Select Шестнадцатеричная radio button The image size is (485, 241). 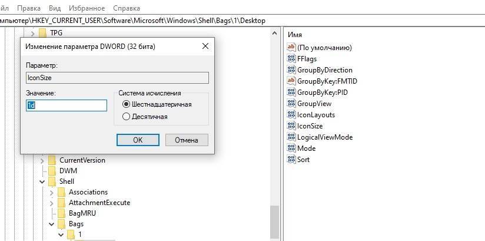126,104
